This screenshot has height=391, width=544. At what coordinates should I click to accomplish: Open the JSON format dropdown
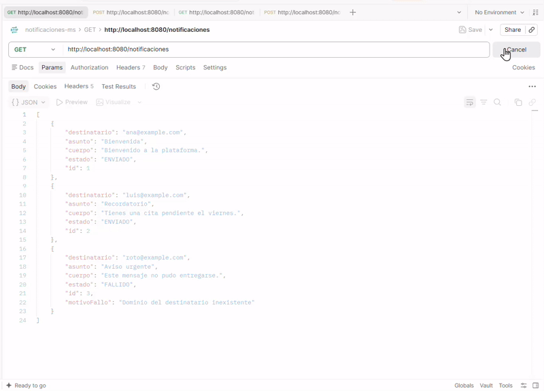click(x=29, y=103)
